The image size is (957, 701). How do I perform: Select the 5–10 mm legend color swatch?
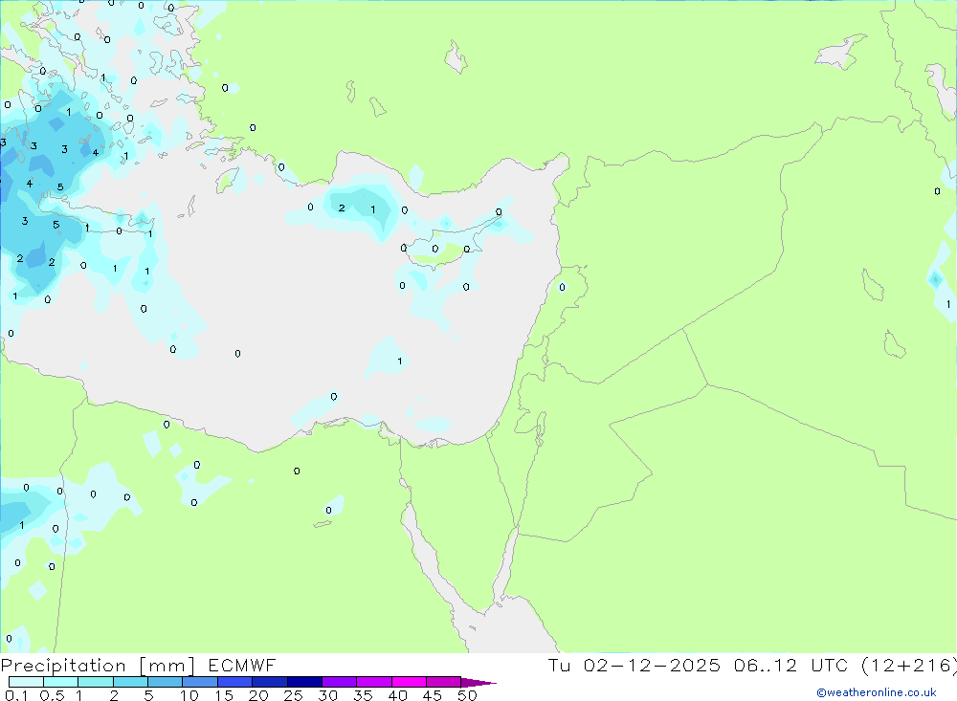tap(166, 682)
